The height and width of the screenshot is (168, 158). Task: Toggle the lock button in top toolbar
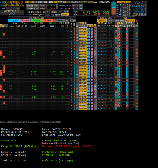point(30,2)
